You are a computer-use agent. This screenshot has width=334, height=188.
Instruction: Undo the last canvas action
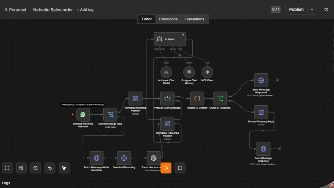click(50, 168)
